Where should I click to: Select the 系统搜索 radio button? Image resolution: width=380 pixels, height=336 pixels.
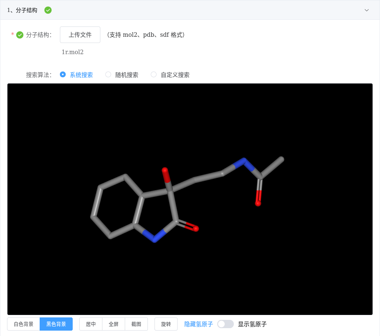coord(62,75)
